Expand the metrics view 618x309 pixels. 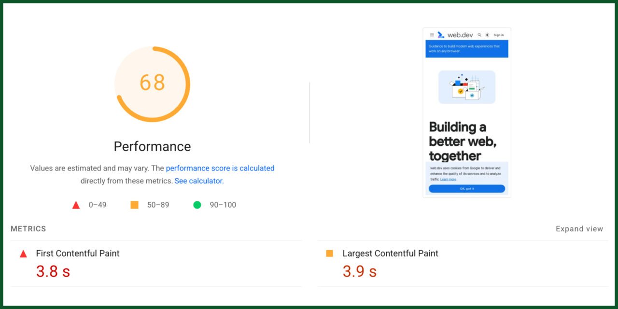click(x=579, y=229)
